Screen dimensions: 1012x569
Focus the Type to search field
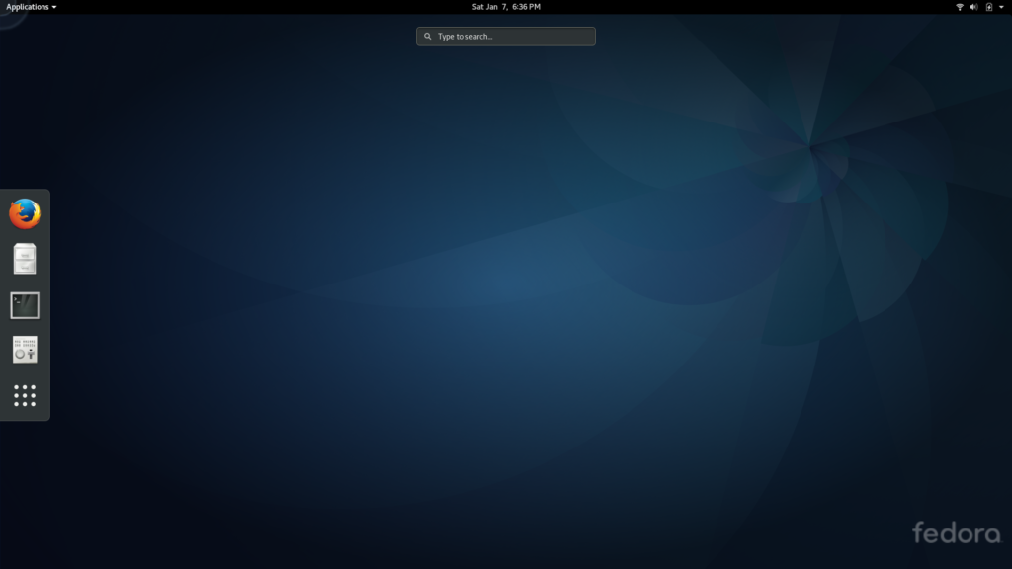pos(505,37)
